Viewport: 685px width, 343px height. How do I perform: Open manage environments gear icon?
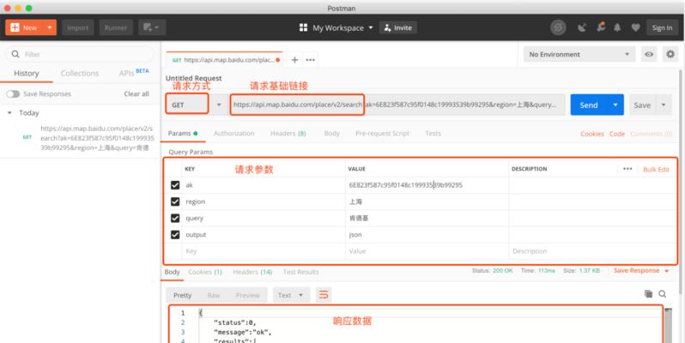[670, 54]
